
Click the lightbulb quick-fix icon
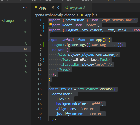pos(50,24)
